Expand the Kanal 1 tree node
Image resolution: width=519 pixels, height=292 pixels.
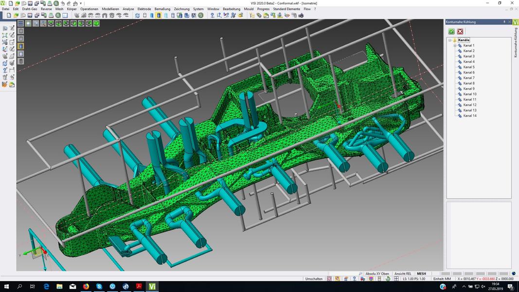click(x=455, y=45)
